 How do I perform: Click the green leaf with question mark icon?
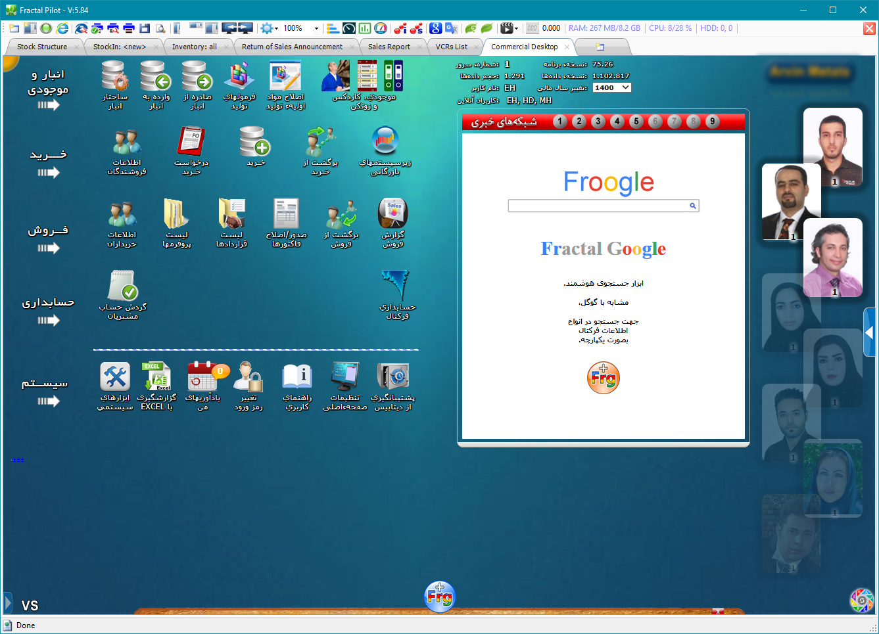[471, 28]
